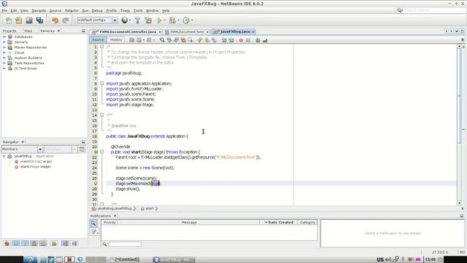Toggle fourth Navigator filter button at bottom
Viewport: 467px width, 263px height.
coord(34,243)
